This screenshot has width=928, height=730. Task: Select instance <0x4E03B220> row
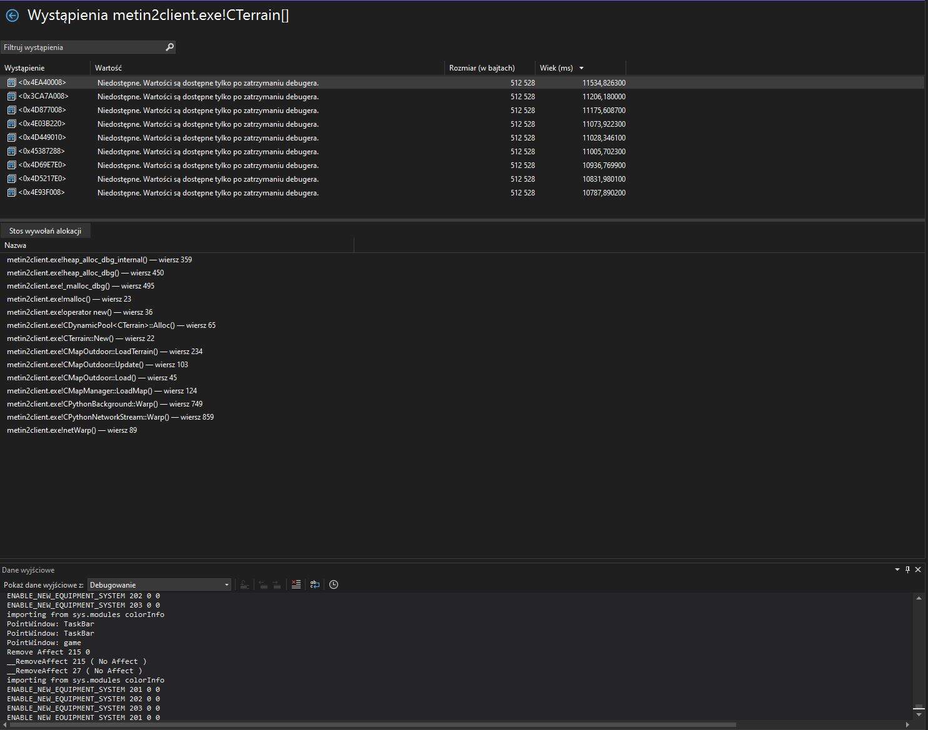462,124
